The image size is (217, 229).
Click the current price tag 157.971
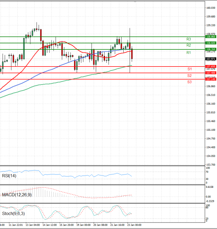(210, 59)
